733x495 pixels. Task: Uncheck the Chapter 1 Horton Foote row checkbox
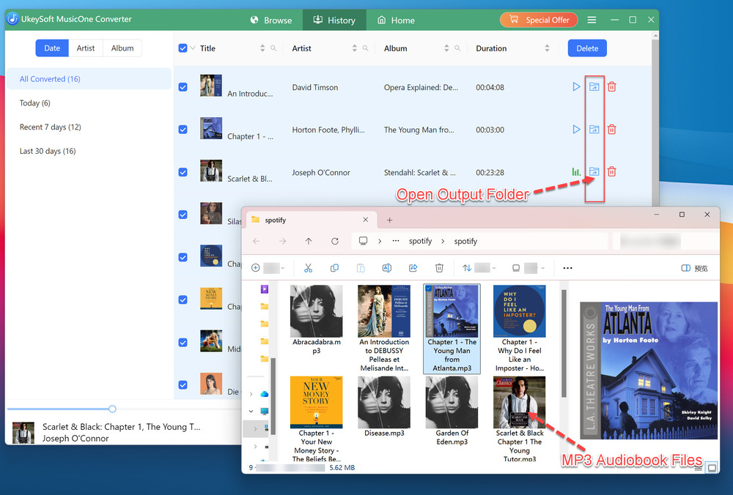[183, 130]
